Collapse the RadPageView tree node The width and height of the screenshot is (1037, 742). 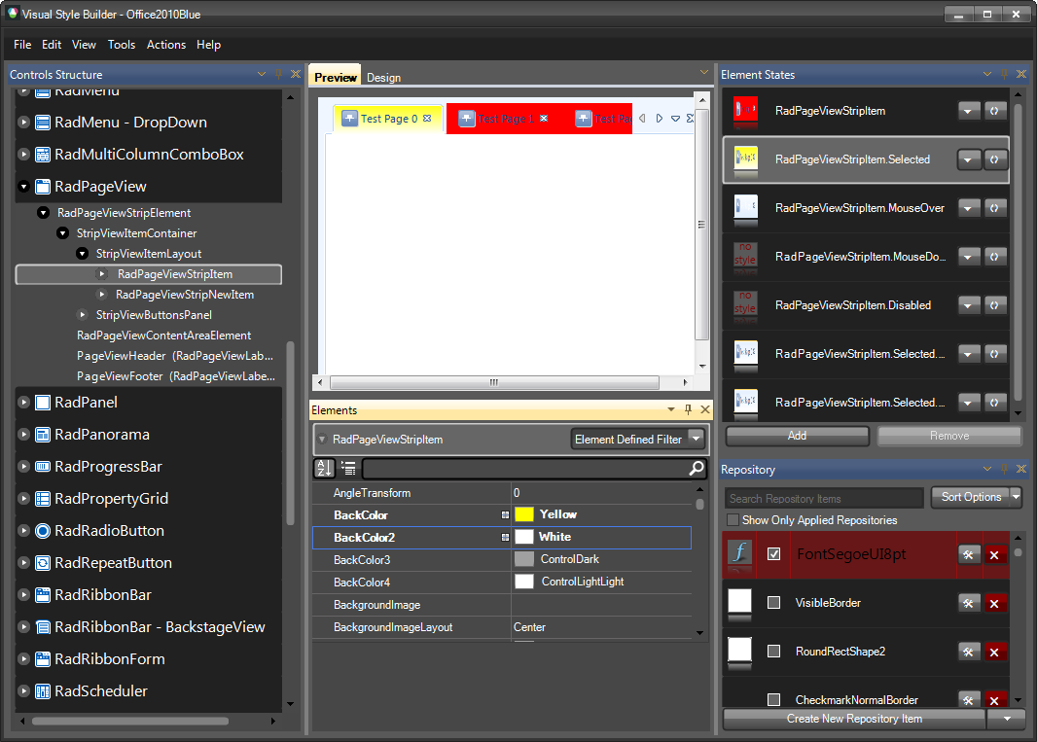(x=23, y=187)
